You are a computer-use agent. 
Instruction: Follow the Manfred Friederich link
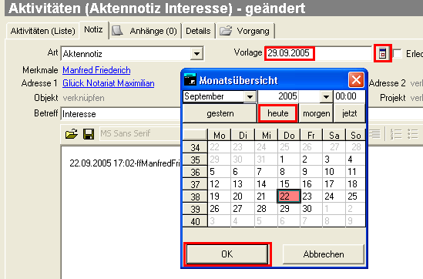(x=96, y=70)
